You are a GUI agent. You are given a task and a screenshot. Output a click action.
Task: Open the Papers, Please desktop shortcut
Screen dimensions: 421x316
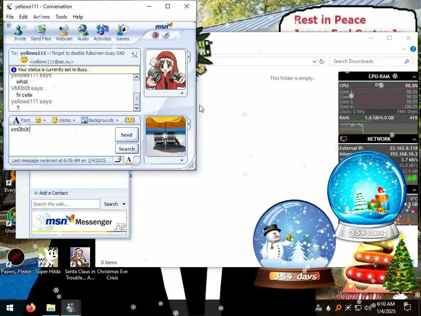[x=16, y=260]
